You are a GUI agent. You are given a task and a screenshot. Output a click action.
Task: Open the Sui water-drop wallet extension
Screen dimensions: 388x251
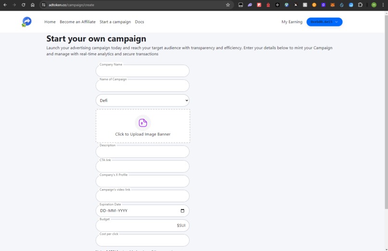[342, 5]
